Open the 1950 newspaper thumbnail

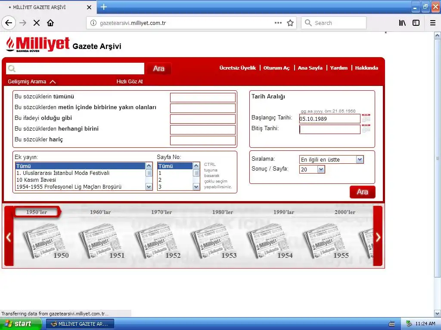click(46, 241)
